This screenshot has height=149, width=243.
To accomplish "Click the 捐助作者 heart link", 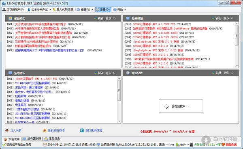I will (x=229, y=145).
